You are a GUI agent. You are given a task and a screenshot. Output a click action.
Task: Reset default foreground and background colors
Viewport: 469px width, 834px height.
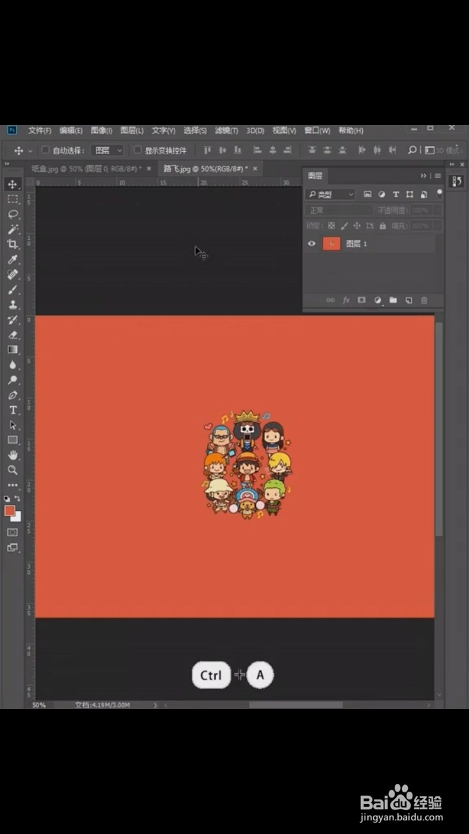coord(7,498)
